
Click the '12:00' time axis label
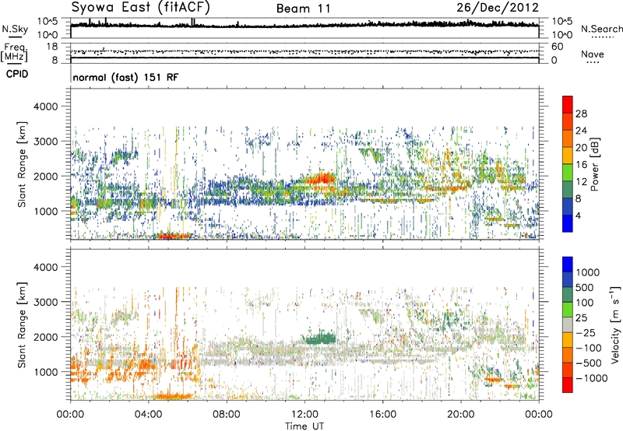tap(304, 415)
